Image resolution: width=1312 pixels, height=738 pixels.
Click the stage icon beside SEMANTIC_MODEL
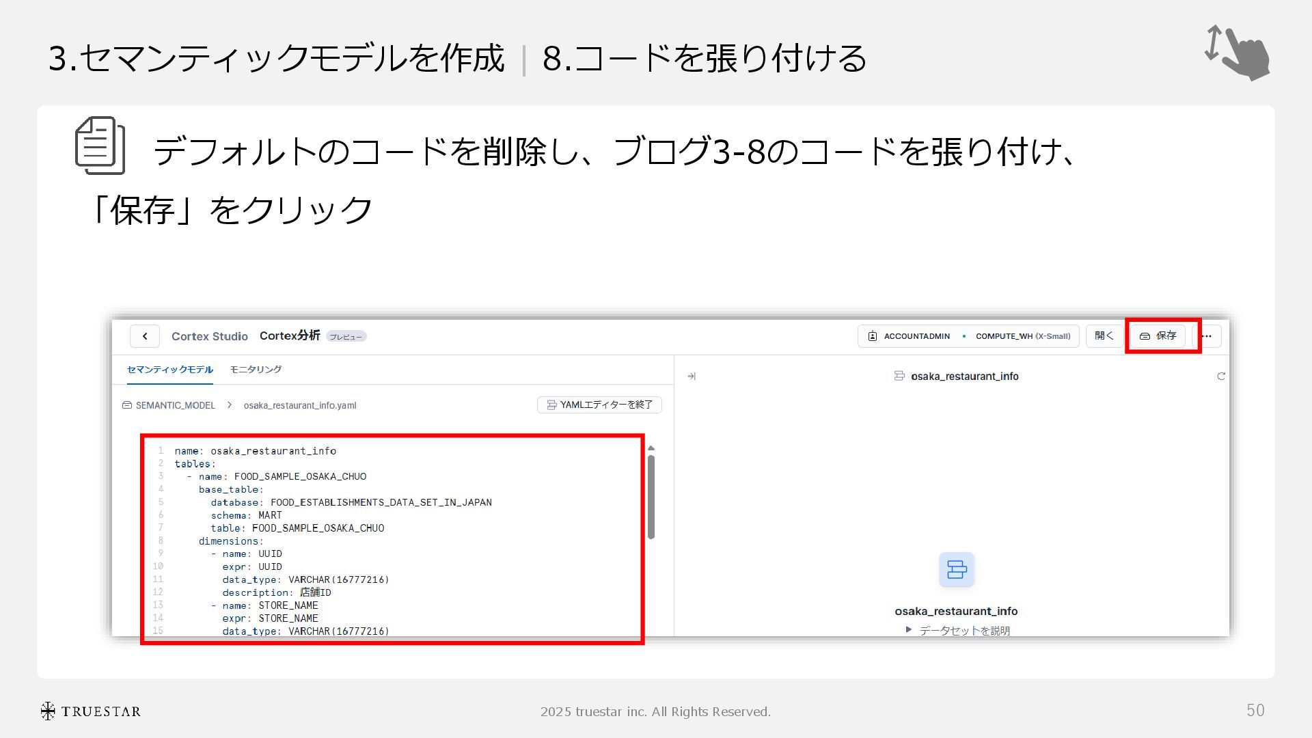click(x=127, y=405)
